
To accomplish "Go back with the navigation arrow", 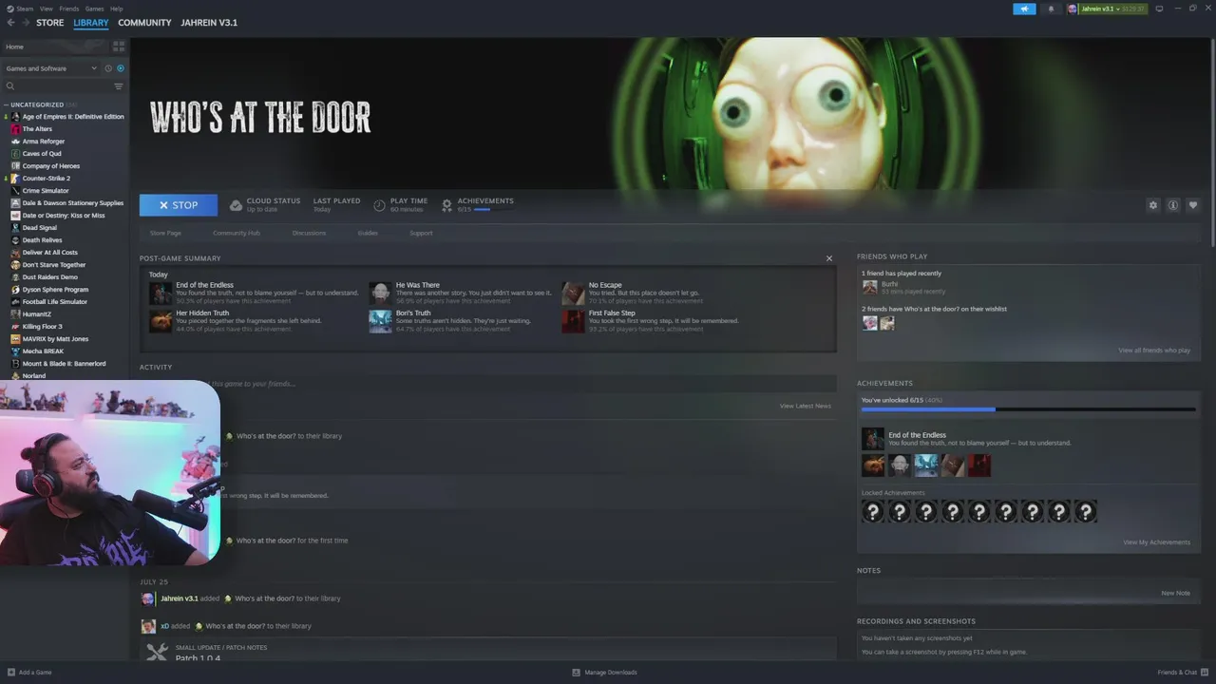I will (x=11, y=23).
